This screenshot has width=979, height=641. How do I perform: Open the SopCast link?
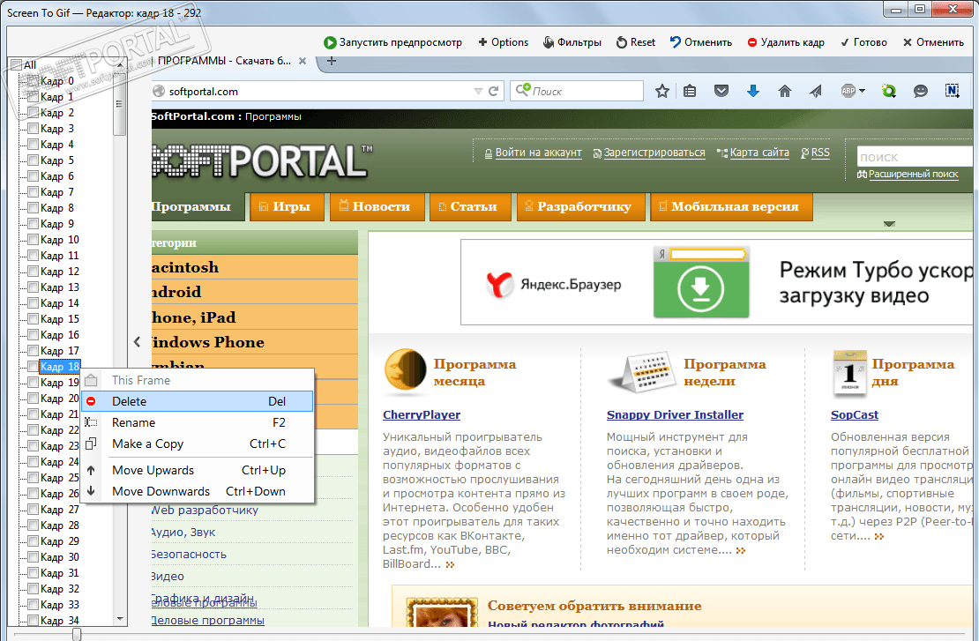point(854,415)
